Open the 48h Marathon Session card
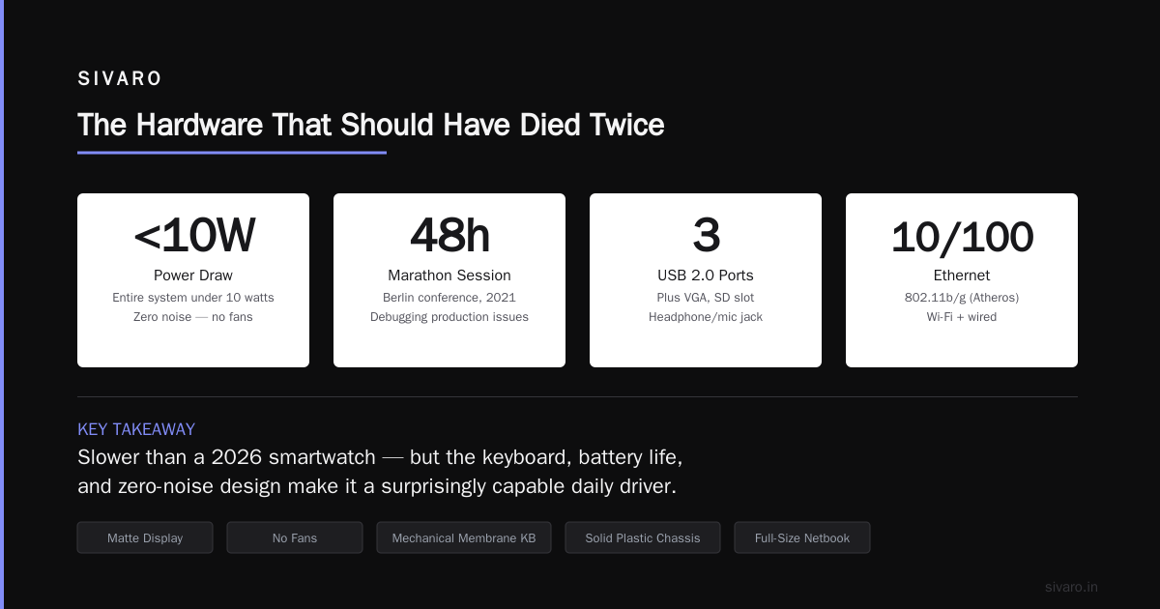 click(449, 280)
